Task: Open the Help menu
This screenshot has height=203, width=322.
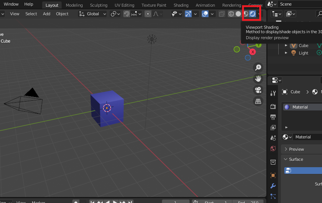Action: point(28,4)
